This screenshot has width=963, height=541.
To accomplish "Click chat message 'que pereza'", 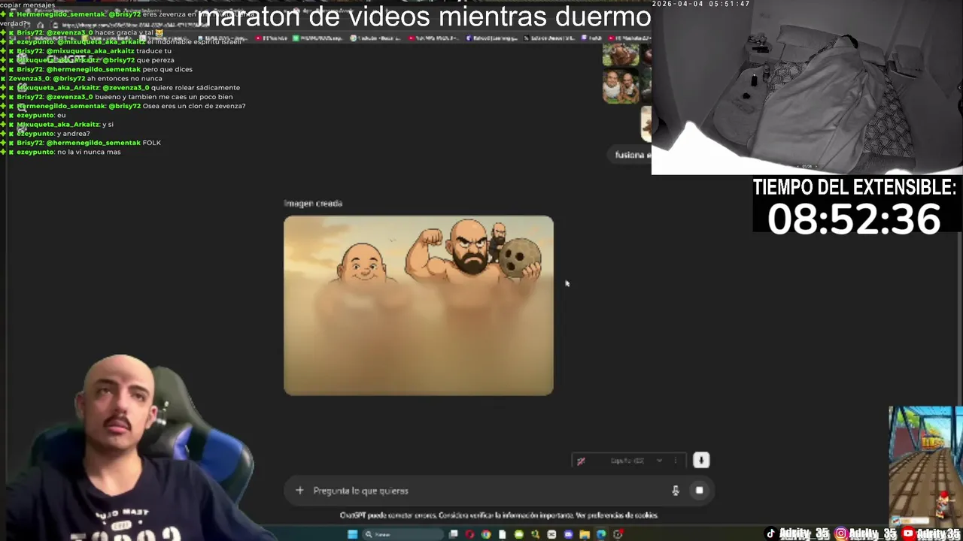I will 155,60.
